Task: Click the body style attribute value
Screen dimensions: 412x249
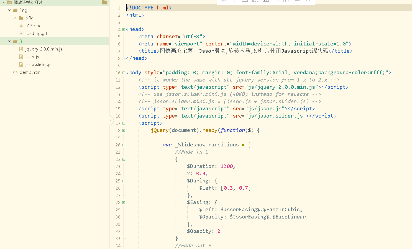Action: (x=275, y=73)
